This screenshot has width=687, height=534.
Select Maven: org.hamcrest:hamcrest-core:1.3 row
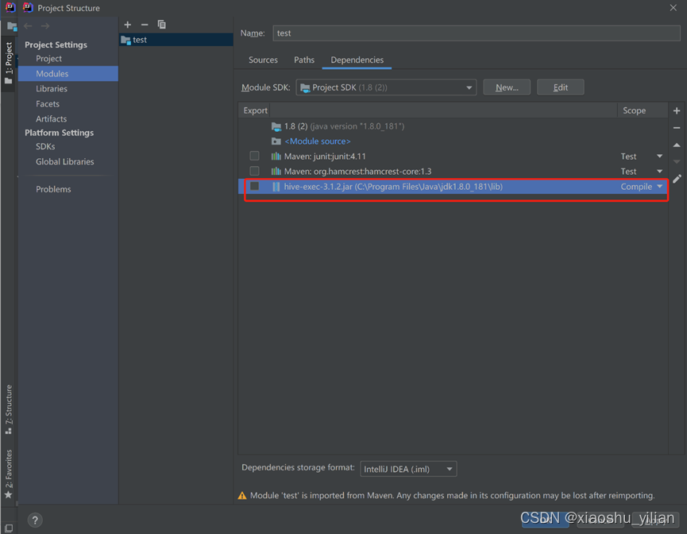point(453,171)
